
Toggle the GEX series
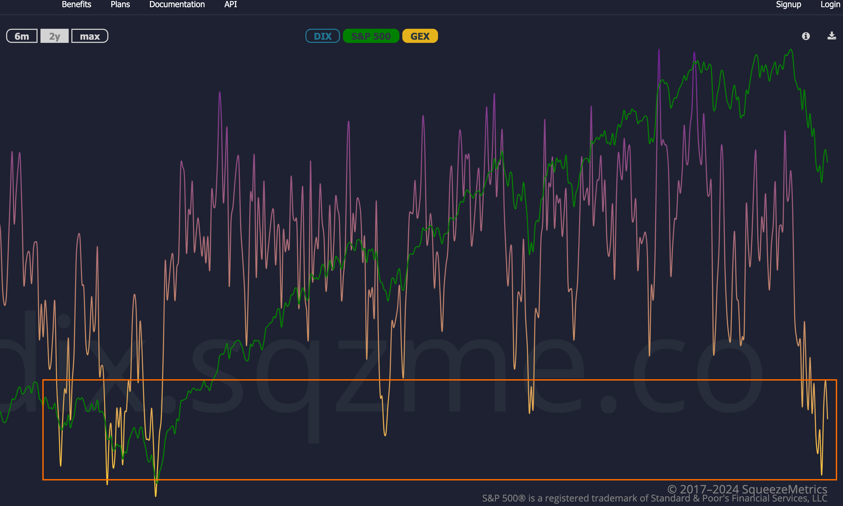click(x=420, y=36)
